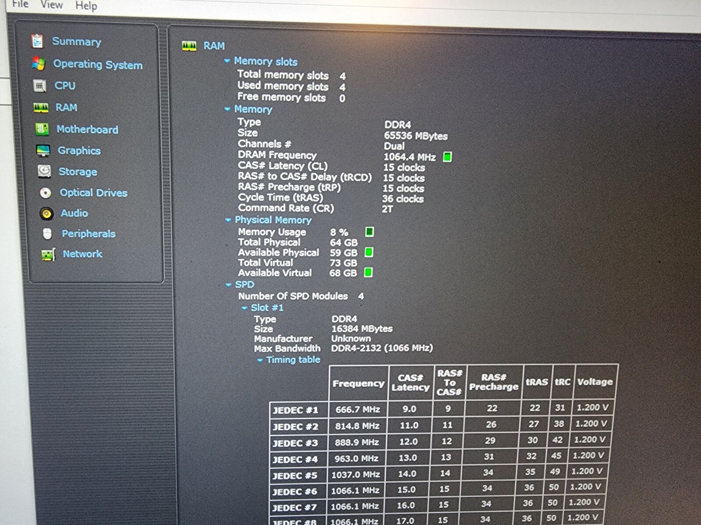Viewport: 701px width, 525px height.
Task: Click the JEDEC #4 row header
Action: (x=295, y=460)
